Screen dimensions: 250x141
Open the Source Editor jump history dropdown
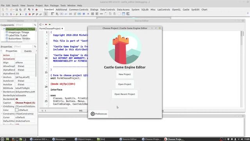click(43, 24)
